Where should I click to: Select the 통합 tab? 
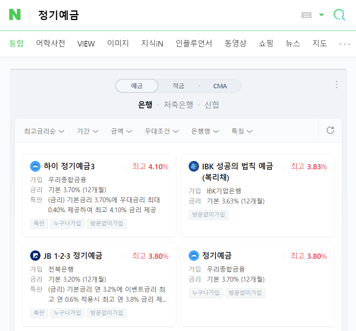[x=16, y=43]
